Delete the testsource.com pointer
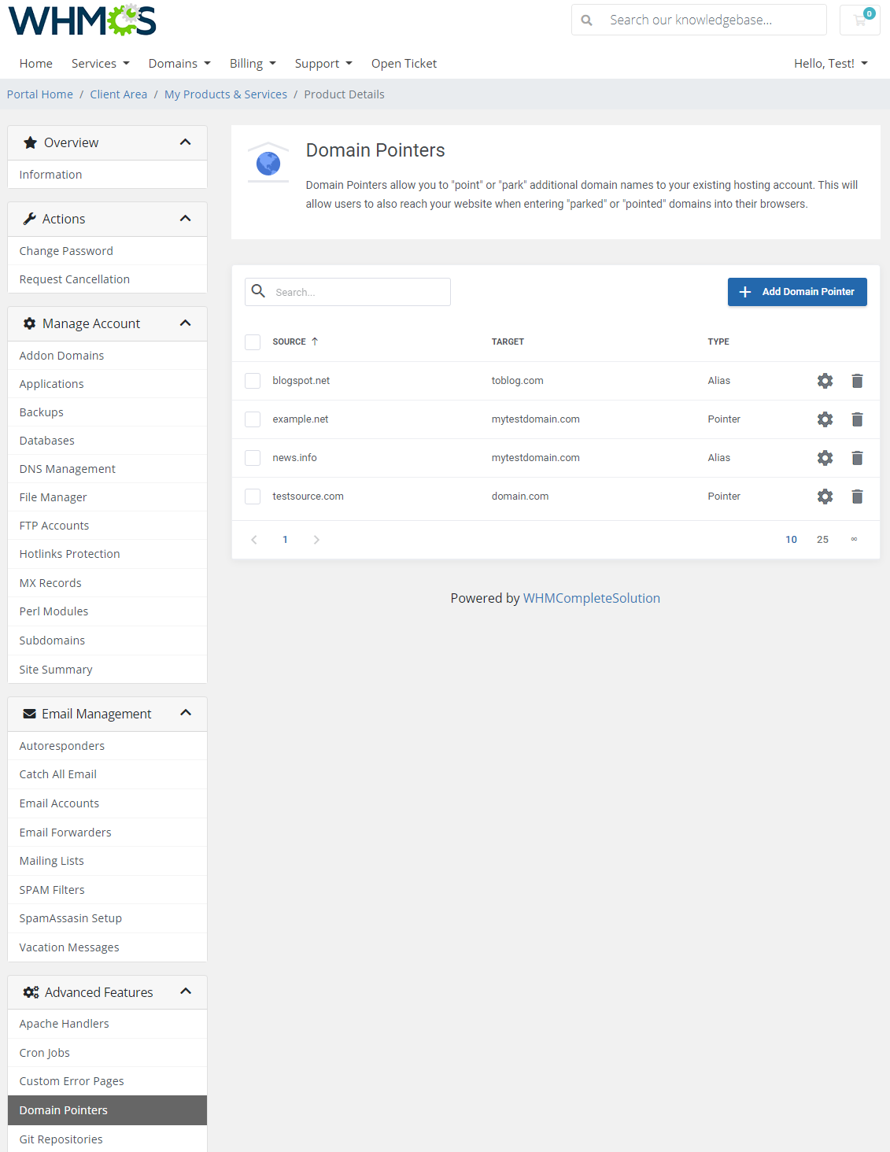890x1152 pixels. (857, 497)
